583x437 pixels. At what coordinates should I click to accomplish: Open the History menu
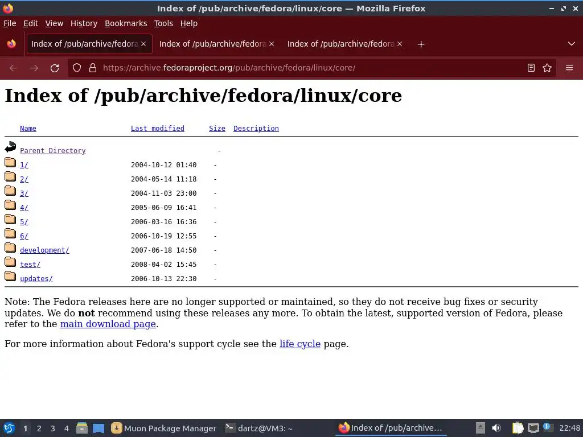click(x=84, y=23)
